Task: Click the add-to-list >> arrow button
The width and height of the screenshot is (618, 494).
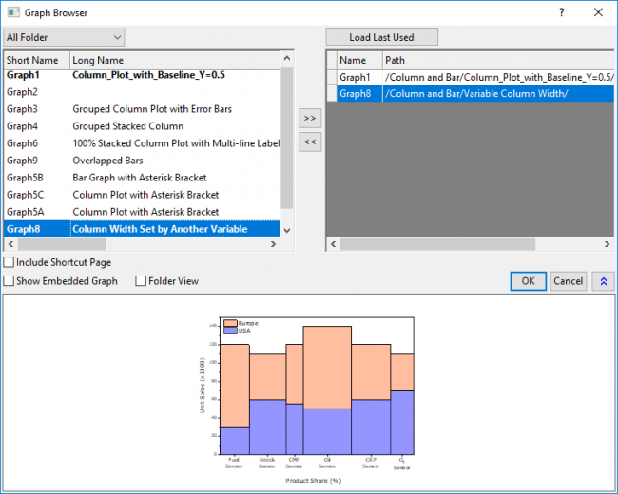Action: (310, 119)
